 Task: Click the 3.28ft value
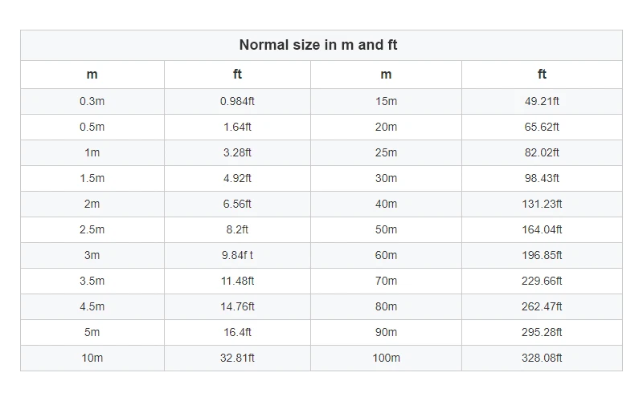(x=237, y=152)
